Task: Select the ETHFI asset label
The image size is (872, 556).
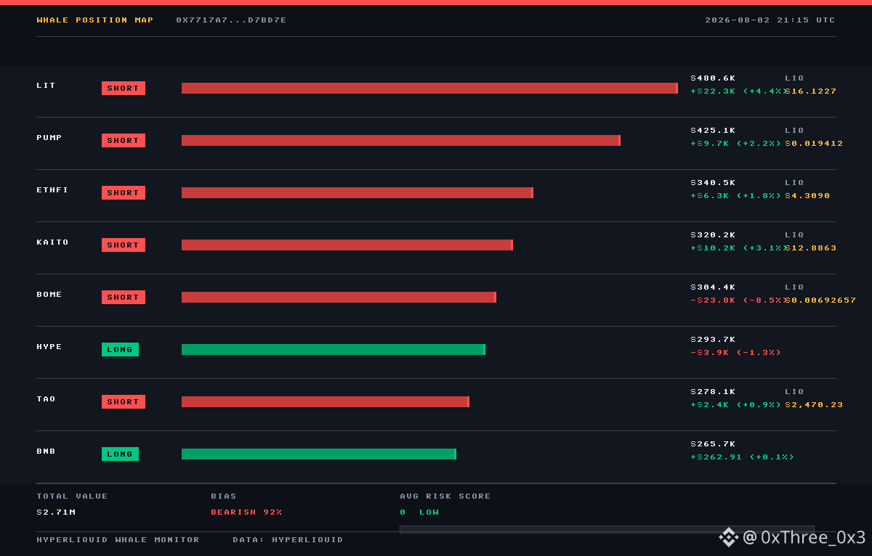Action: point(52,190)
